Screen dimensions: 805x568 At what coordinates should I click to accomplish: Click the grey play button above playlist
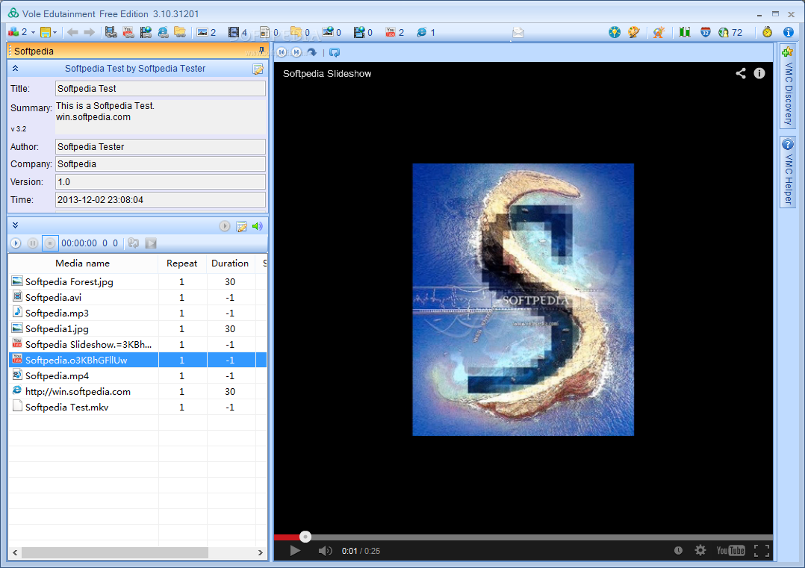point(224,226)
